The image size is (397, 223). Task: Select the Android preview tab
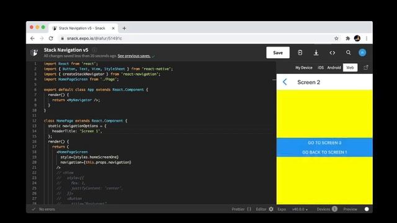pos(334,68)
